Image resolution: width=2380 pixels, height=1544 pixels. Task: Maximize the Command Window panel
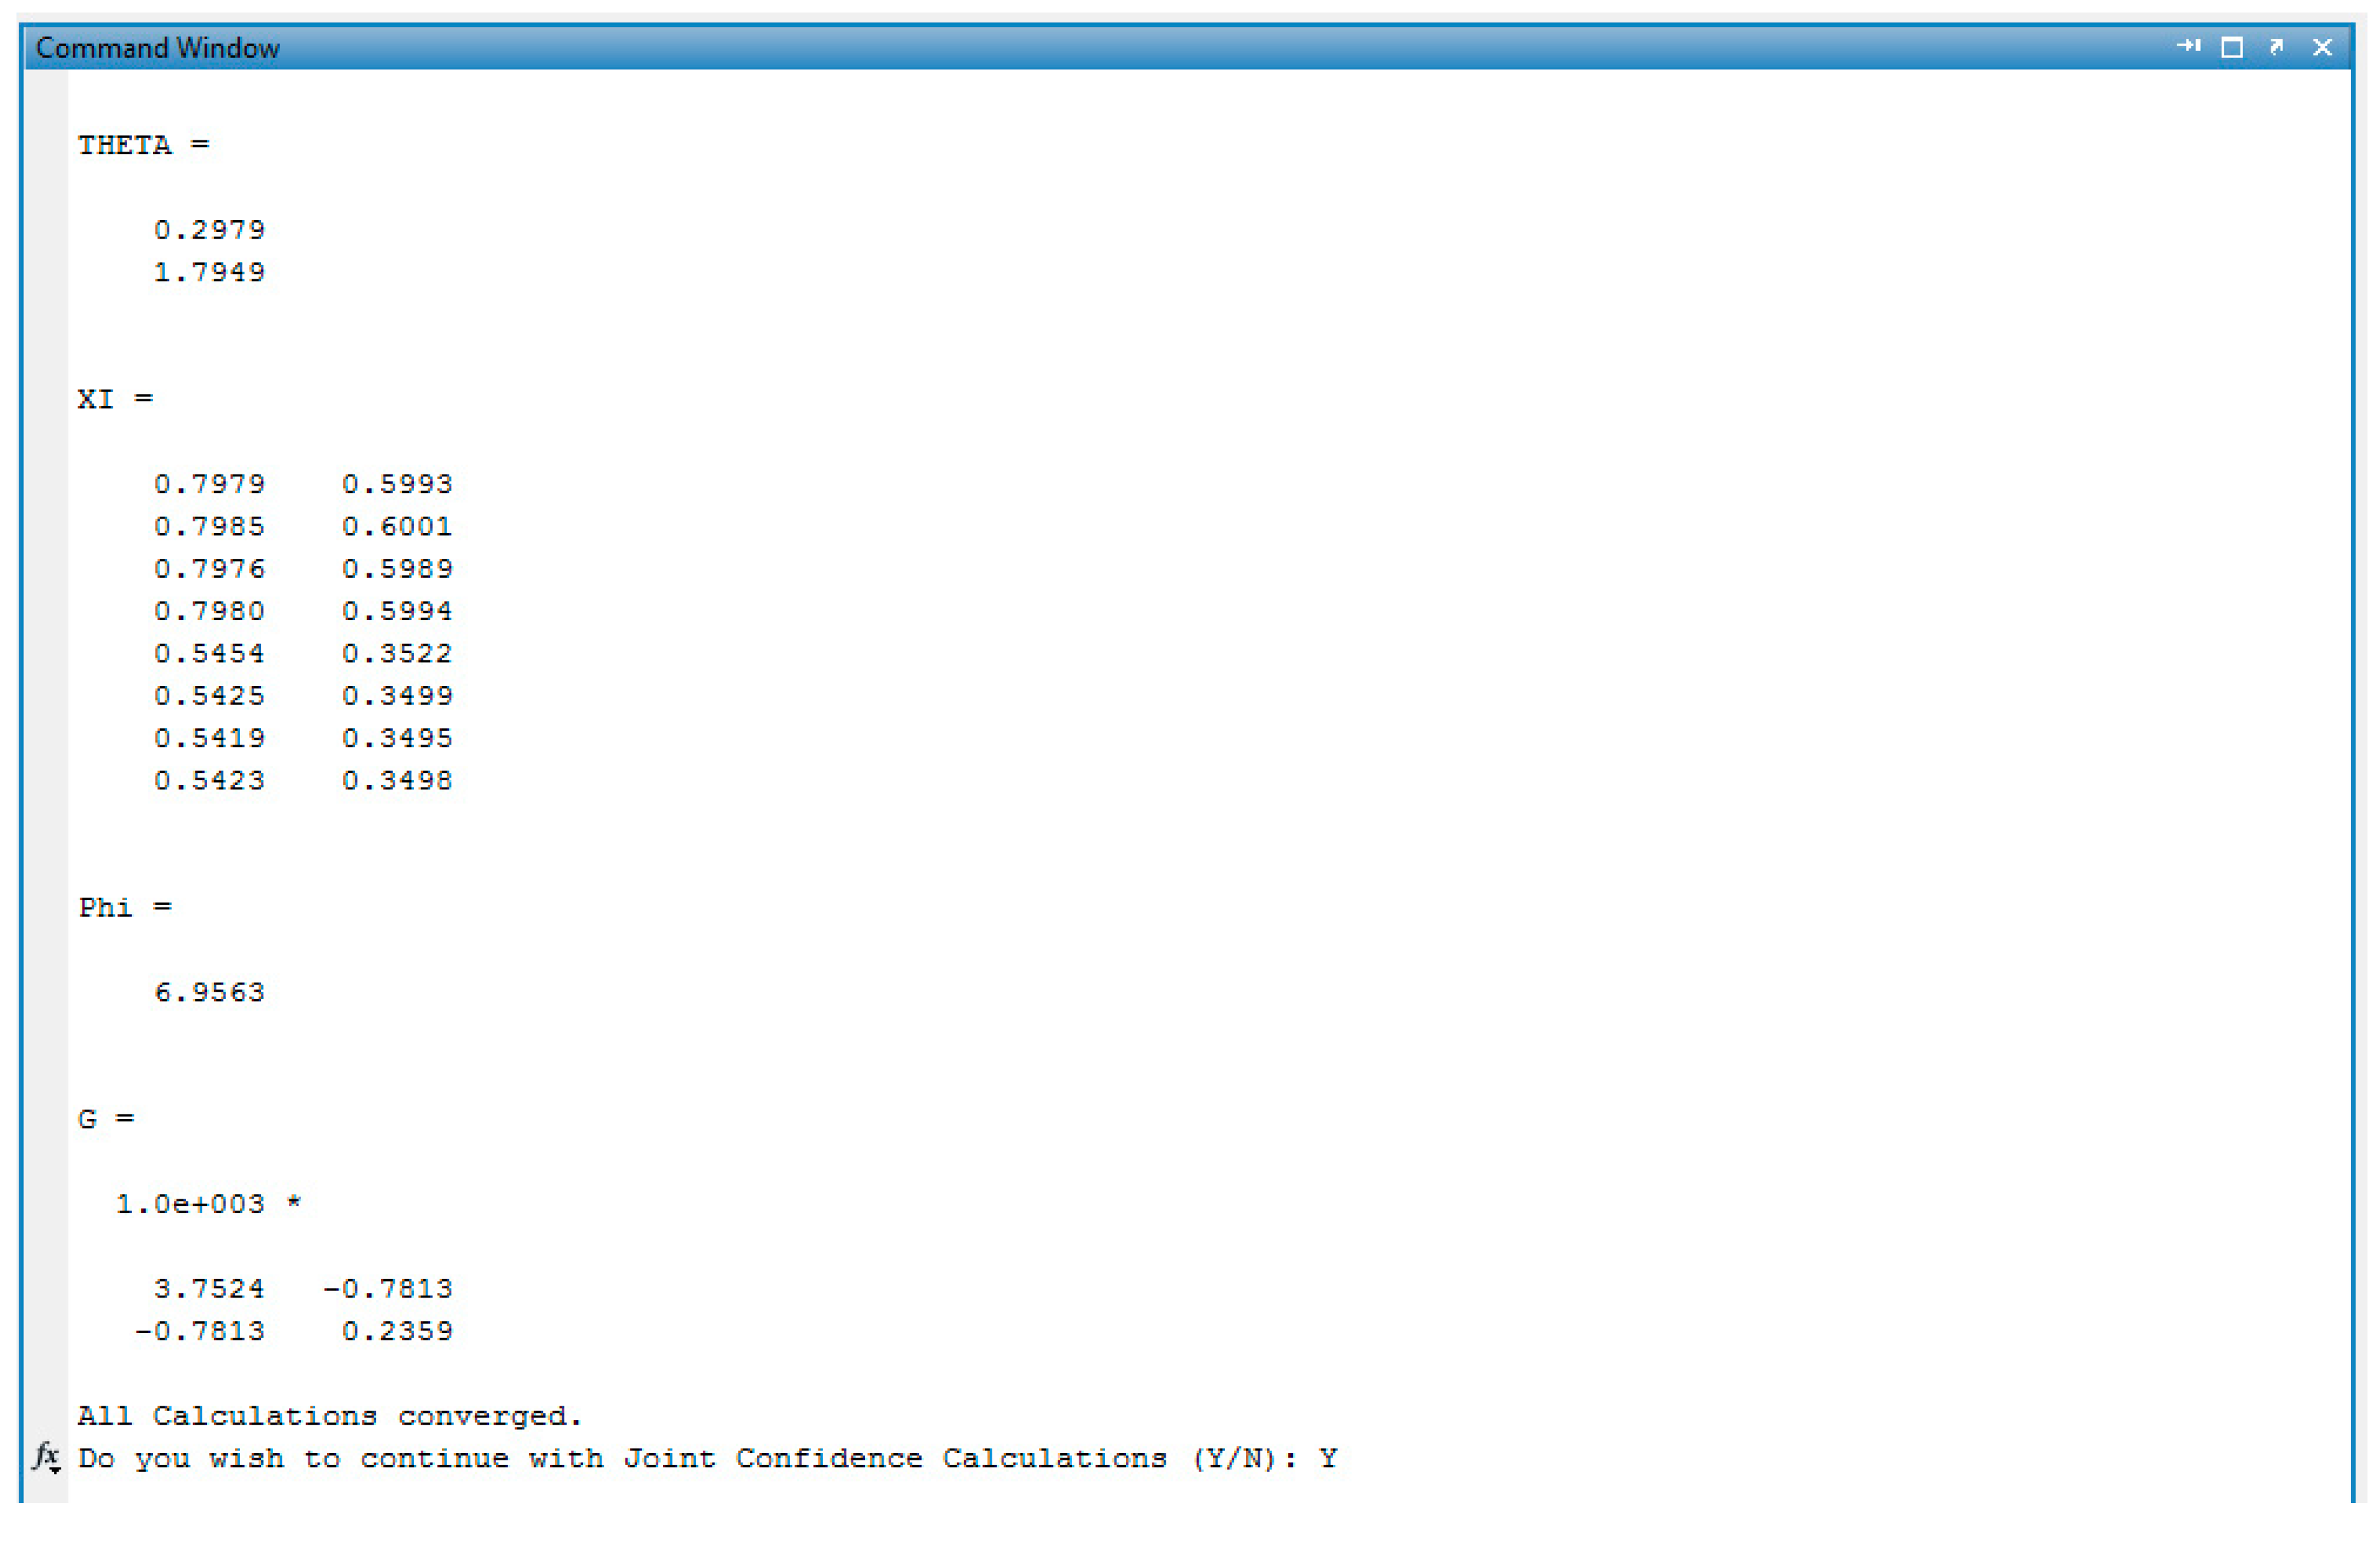click(x=2232, y=47)
